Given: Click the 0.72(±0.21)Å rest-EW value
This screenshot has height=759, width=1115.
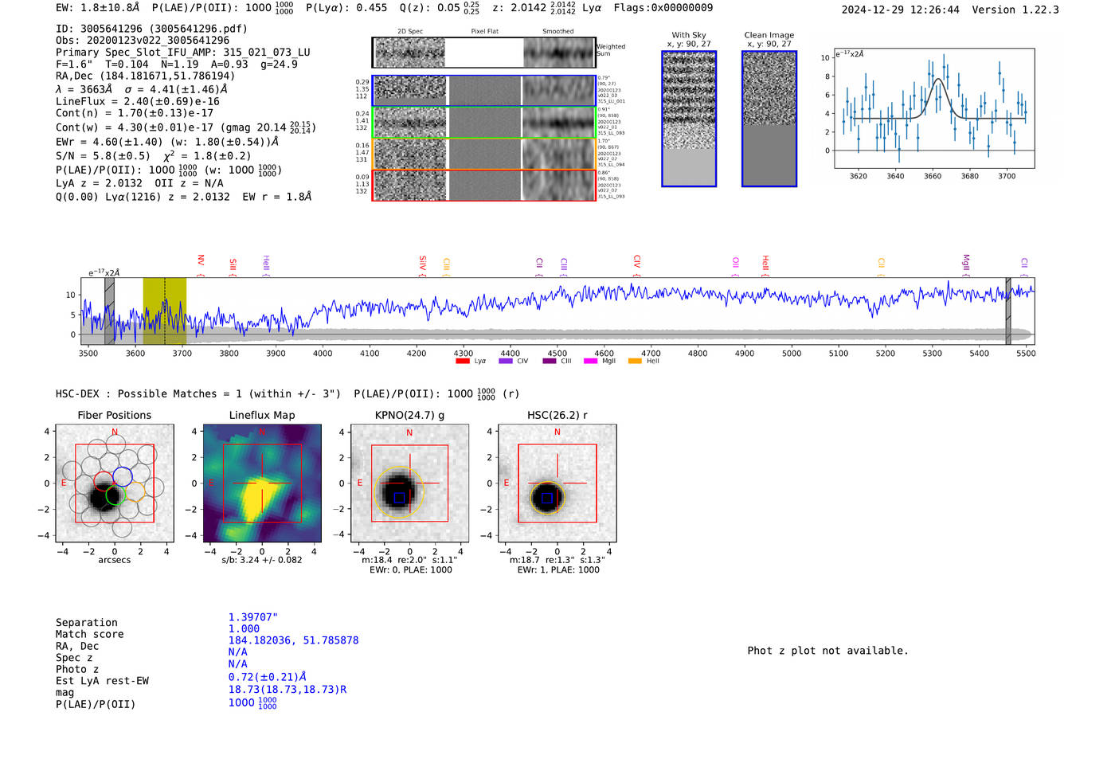Looking at the screenshot, I should tap(268, 677).
